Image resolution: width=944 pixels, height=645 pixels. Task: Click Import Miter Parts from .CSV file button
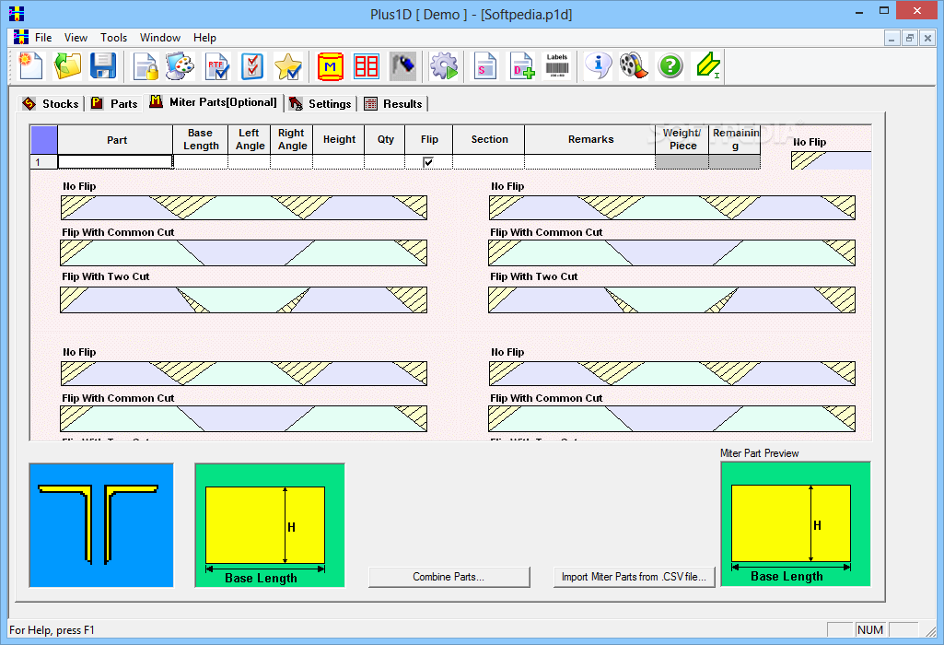[634, 576]
